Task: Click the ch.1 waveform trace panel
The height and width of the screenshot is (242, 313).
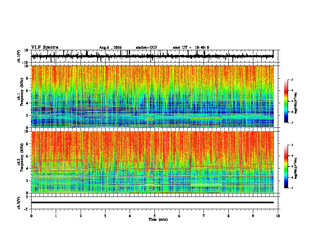Action: pos(155,56)
